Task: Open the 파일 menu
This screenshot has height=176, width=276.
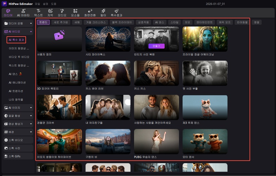Action: pos(37,4)
